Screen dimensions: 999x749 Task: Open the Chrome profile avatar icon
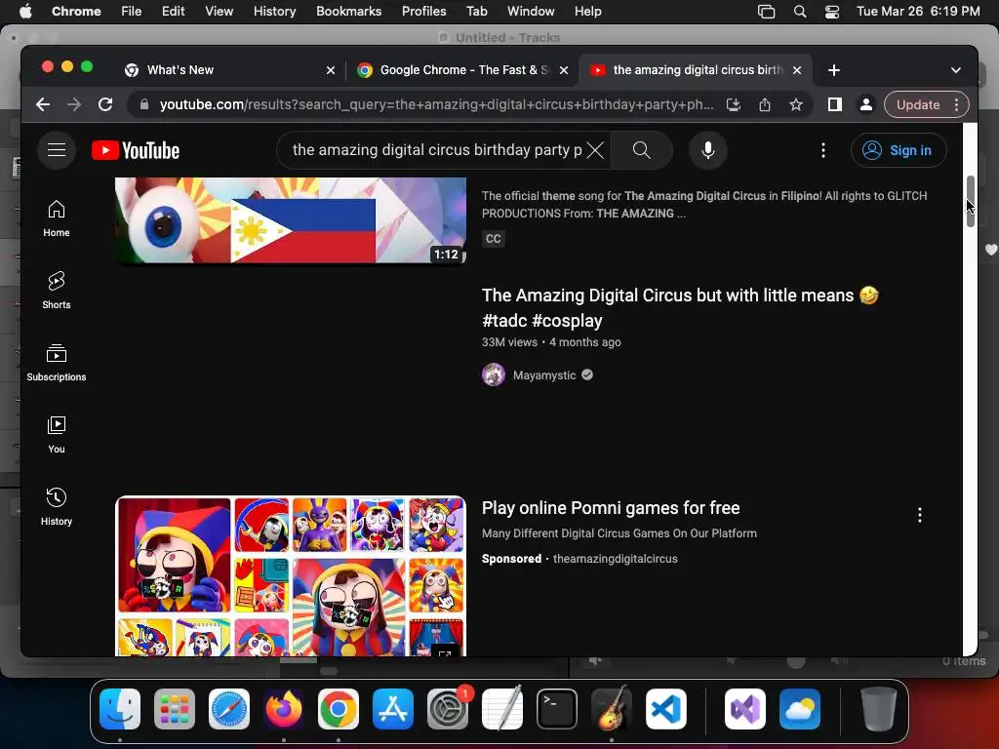(x=866, y=104)
